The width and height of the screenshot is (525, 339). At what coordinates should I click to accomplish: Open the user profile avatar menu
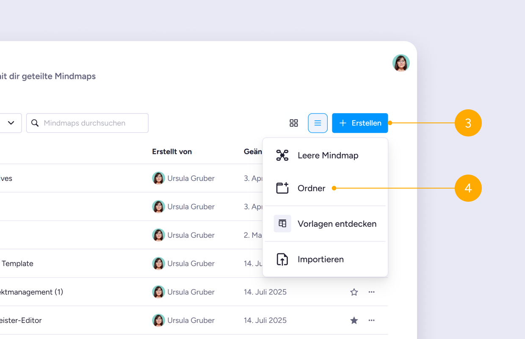coord(401,63)
